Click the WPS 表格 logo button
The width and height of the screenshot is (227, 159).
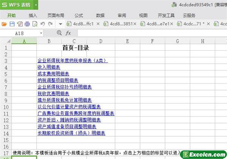[17, 5]
